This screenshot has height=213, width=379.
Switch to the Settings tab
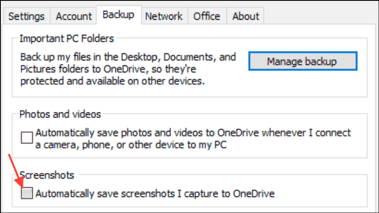(26, 16)
